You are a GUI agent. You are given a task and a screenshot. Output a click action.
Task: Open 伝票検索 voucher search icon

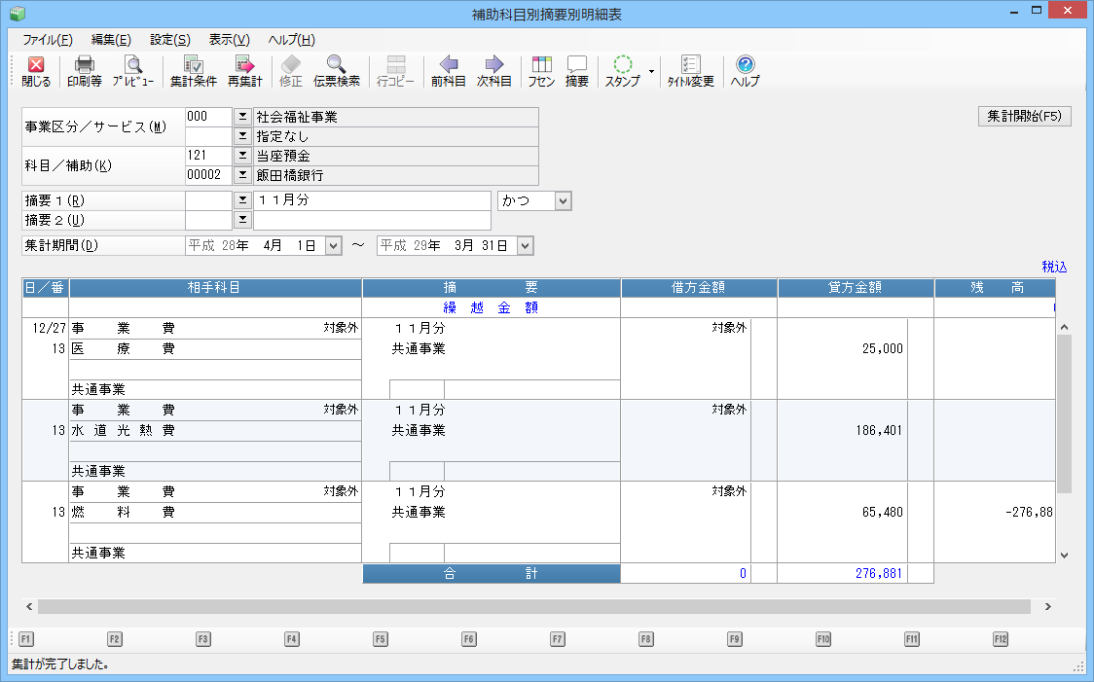(x=337, y=71)
